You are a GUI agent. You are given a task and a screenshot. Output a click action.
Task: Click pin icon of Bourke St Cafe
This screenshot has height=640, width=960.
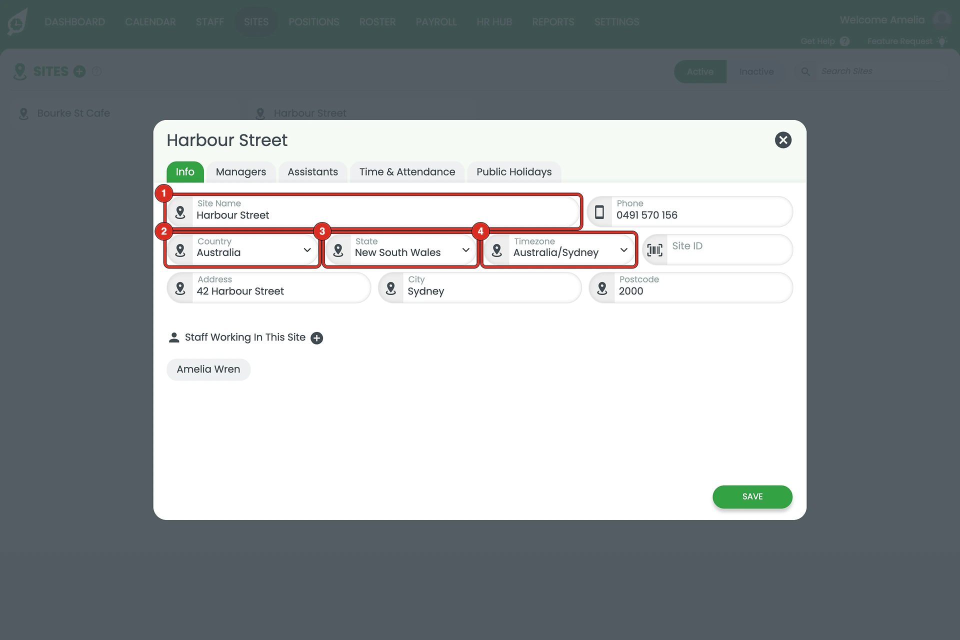click(x=23, y=113)
